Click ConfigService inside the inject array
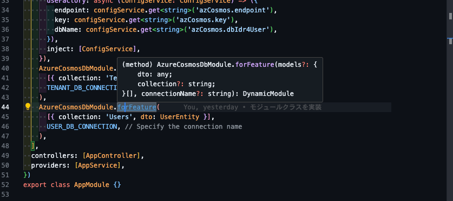This screenshot has height=201, width=453. [x=107, y=49]
